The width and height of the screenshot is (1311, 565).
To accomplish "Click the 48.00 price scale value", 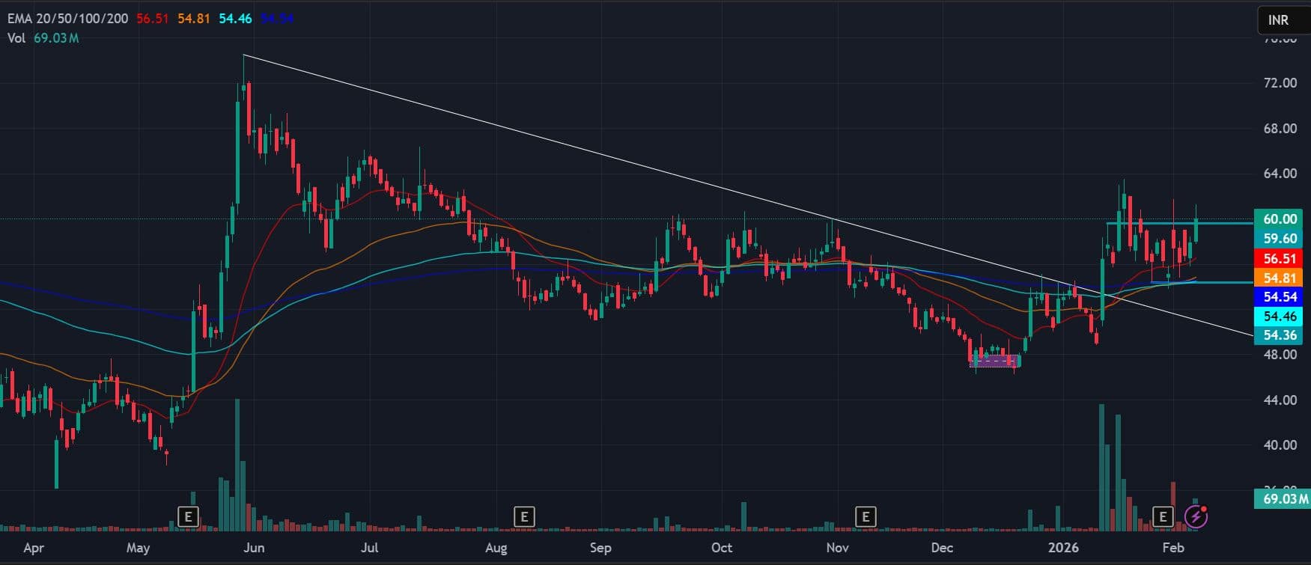I will 1280,355.
